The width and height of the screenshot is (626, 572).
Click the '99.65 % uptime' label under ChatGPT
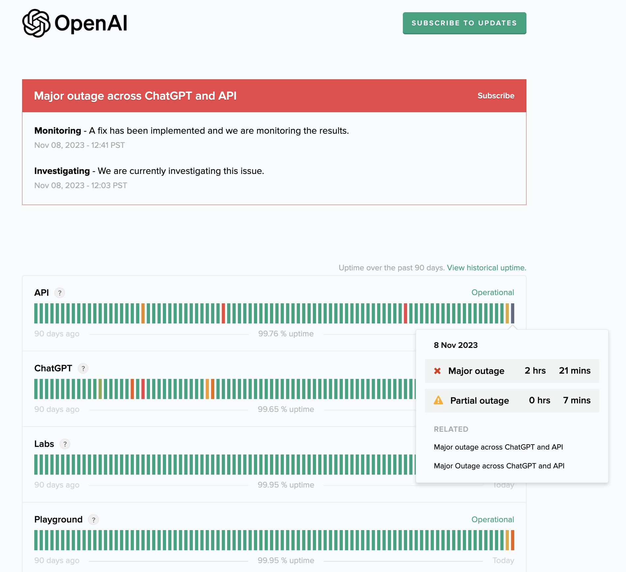(x=286, y=409)
